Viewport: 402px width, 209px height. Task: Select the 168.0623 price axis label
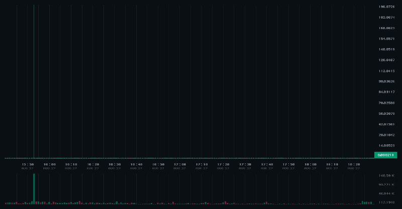tap(386, 28)
